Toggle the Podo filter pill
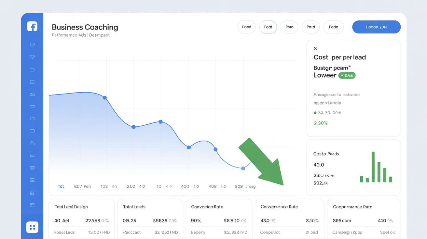427x239 pixels. click(x=333, y=27)
